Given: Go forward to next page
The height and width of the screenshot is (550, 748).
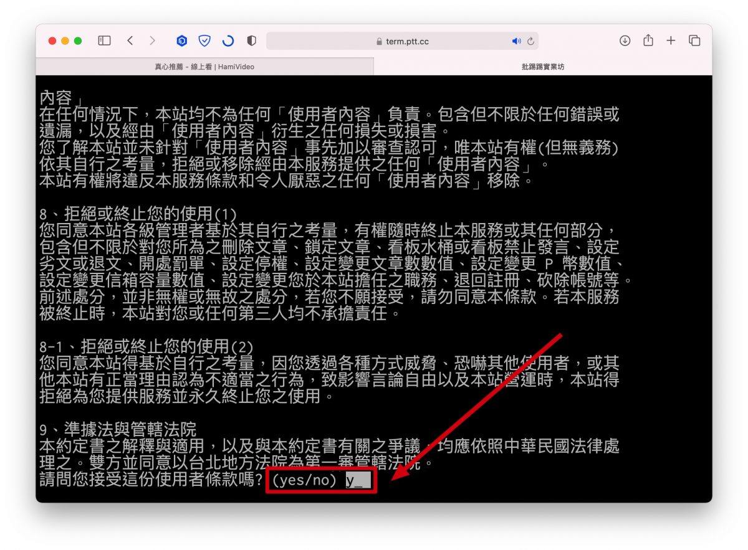Looking at the screenshot, I should 153,40.
